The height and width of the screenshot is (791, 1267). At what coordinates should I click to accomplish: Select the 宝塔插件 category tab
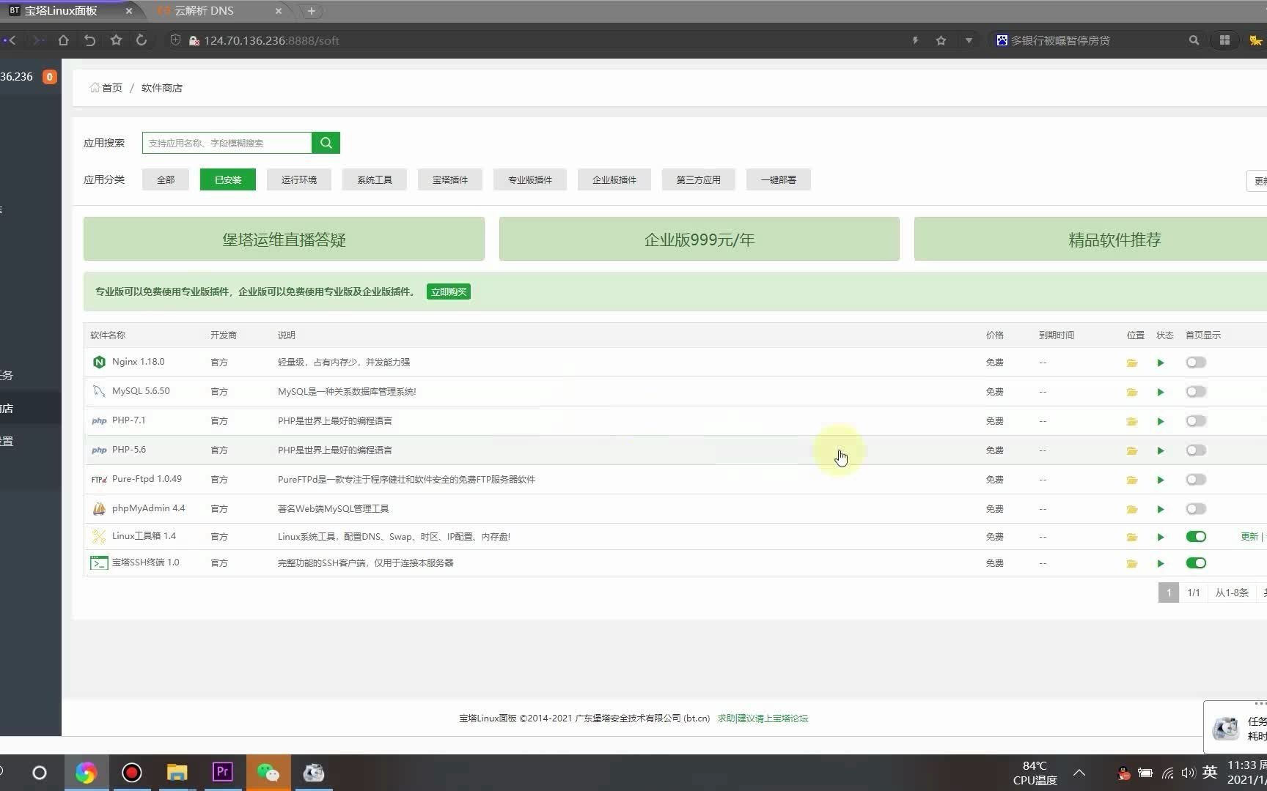click(x=450, y=179)
